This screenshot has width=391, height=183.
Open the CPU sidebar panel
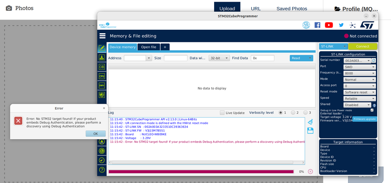pos(102,76)
